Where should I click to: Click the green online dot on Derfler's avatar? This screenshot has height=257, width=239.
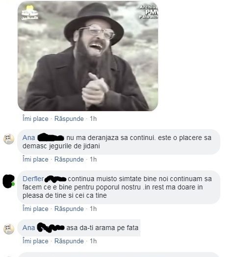pyautogui.click(x=13, y=184)
